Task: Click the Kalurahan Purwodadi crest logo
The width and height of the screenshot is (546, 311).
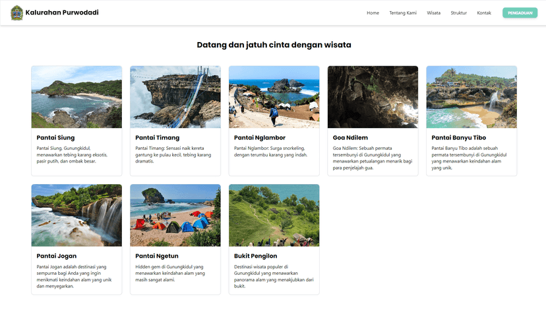Action: [x=16, y=13]
